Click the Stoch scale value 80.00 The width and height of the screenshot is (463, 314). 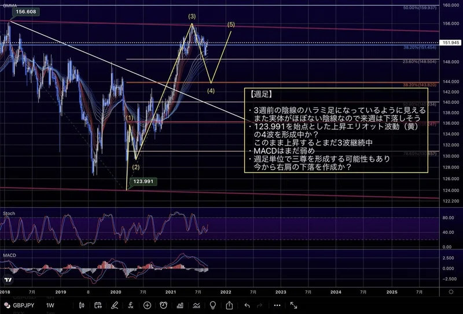tap(448, 218)
